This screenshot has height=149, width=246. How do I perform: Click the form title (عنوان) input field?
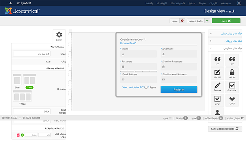[x=32, y=53]
